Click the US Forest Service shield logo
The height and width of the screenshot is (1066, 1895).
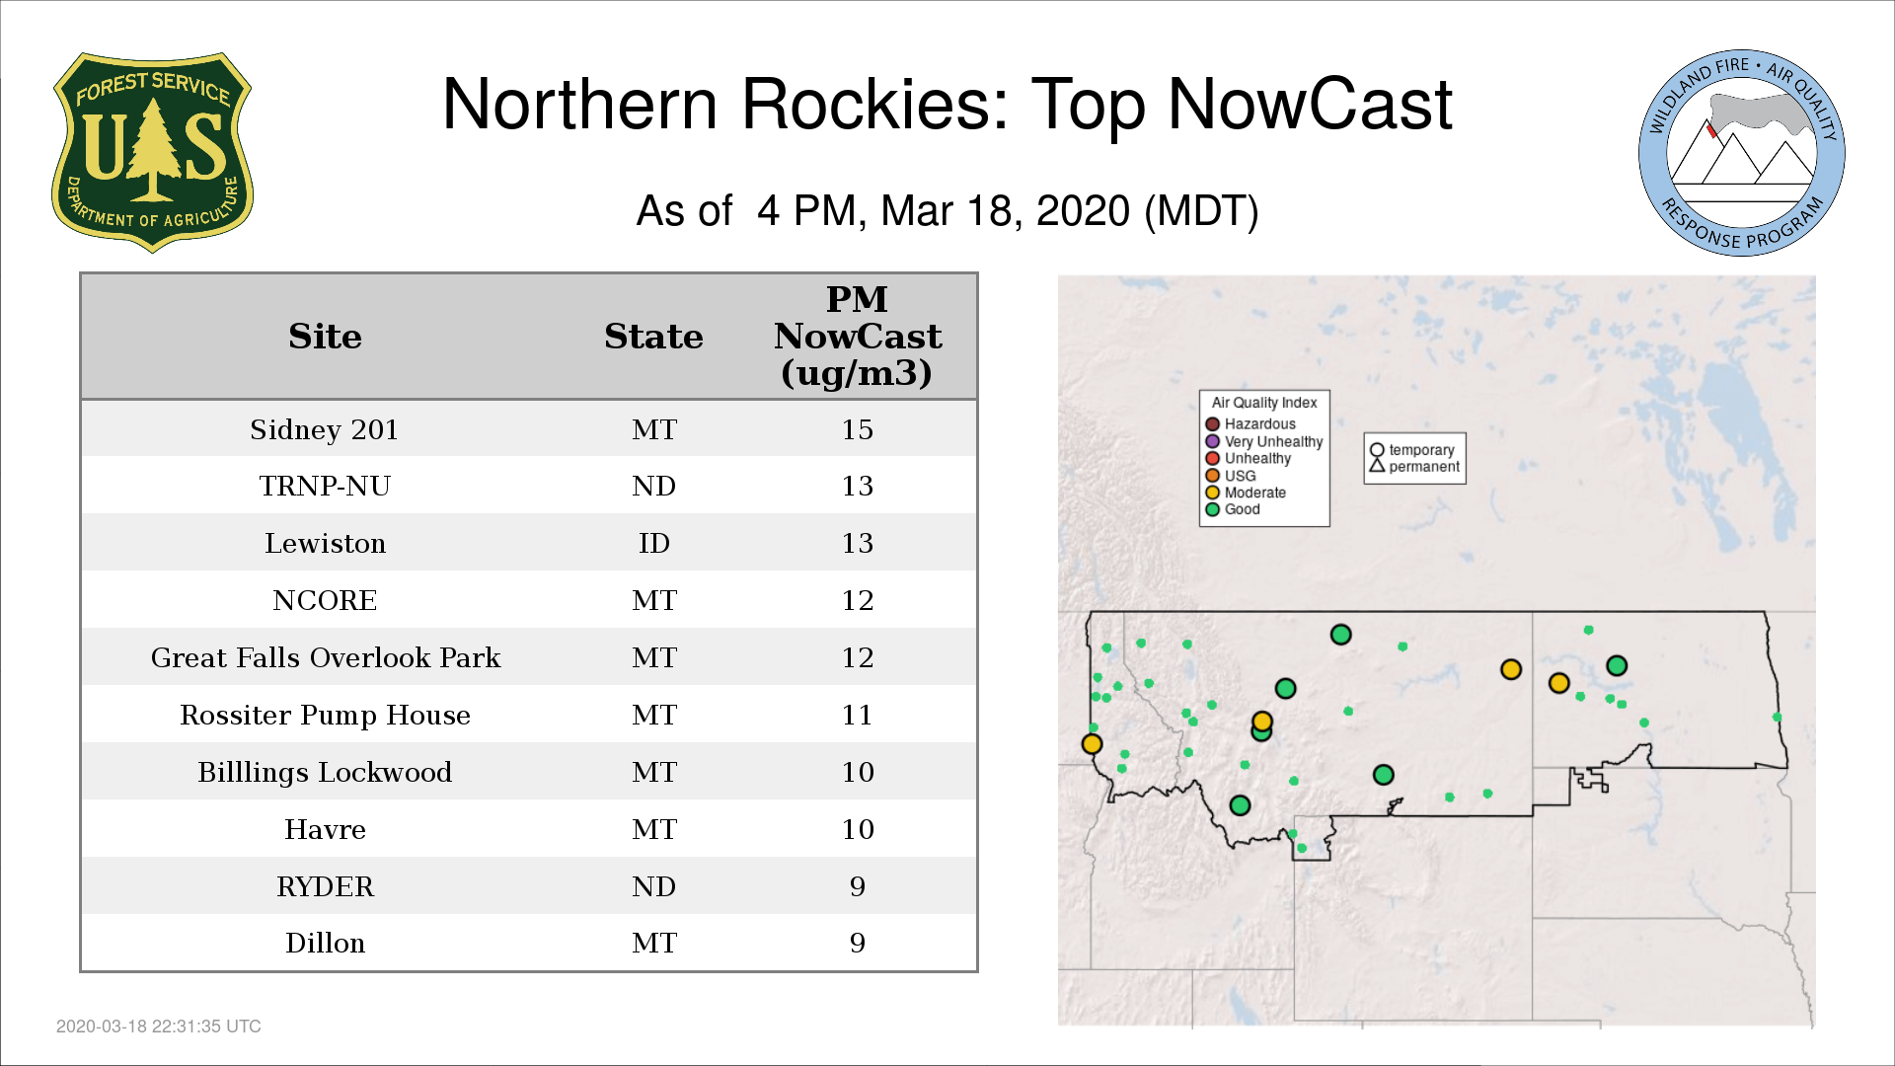coord(152,152)
